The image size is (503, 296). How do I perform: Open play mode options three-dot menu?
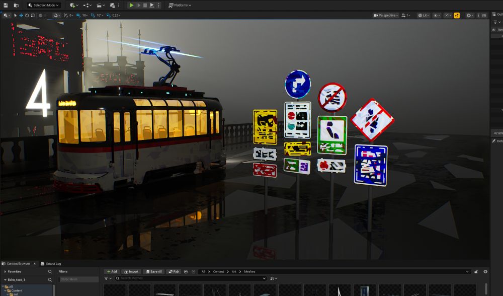pos(158,5)
